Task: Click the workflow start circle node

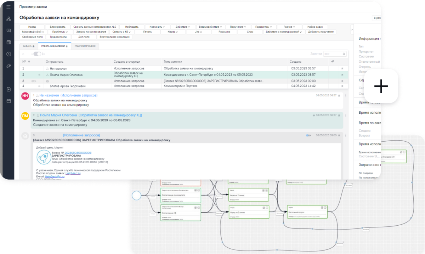Action: tap(136, 195)
